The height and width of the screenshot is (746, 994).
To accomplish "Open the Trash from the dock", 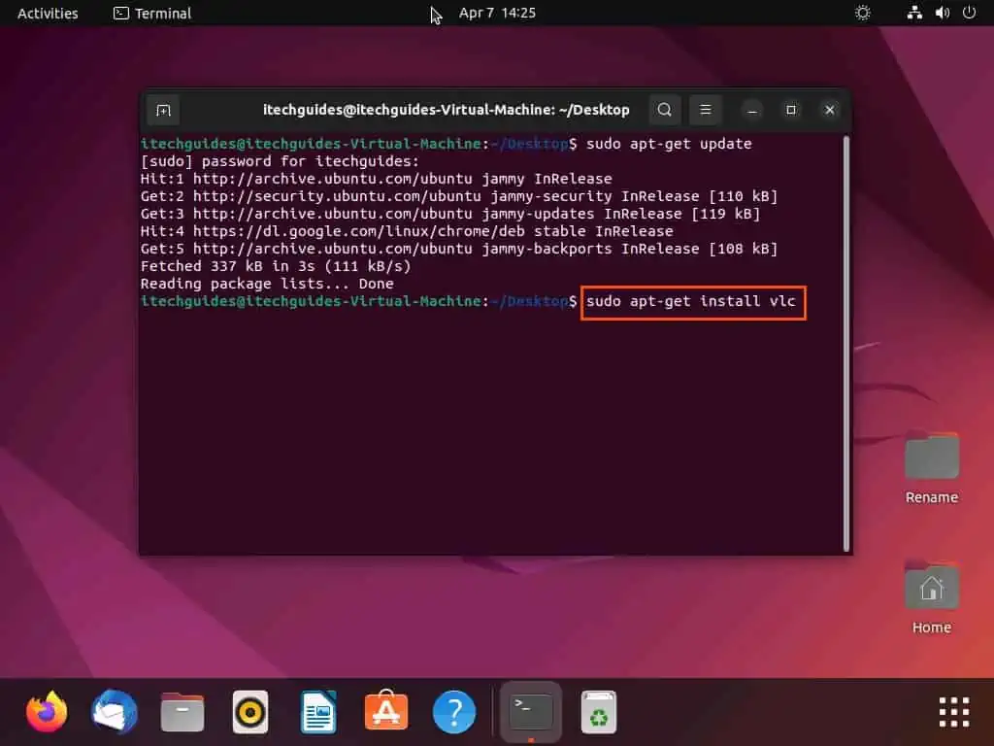I will click(598, 712).
